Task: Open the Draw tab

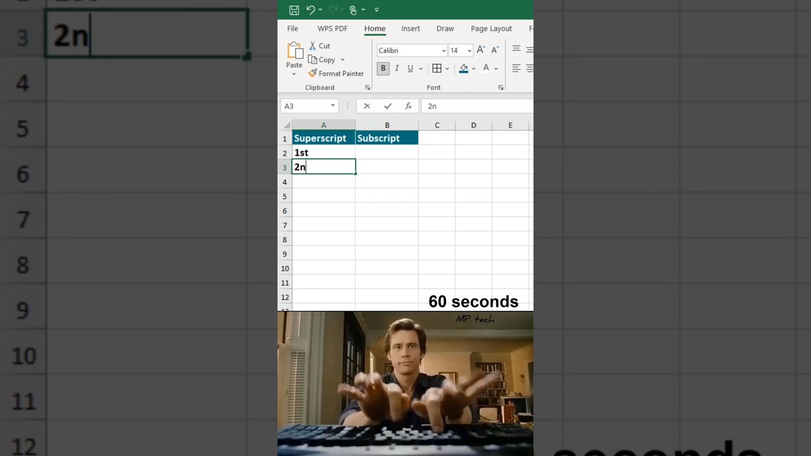Action: coord(445,28)
